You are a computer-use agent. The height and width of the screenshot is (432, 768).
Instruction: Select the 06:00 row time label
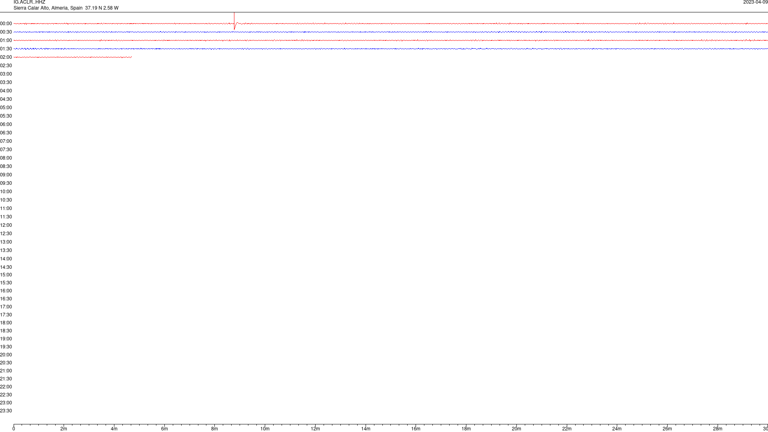click(6, 124)
